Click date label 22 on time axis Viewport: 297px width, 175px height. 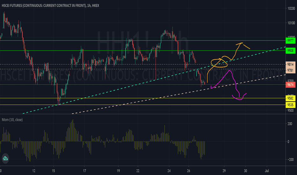click(138, 171)
